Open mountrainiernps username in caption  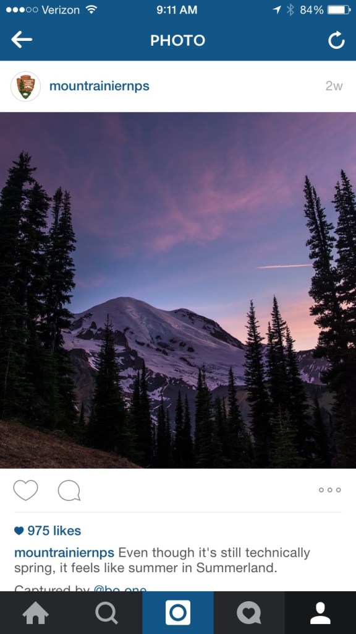pyautogui.click(x=64, y=552)
